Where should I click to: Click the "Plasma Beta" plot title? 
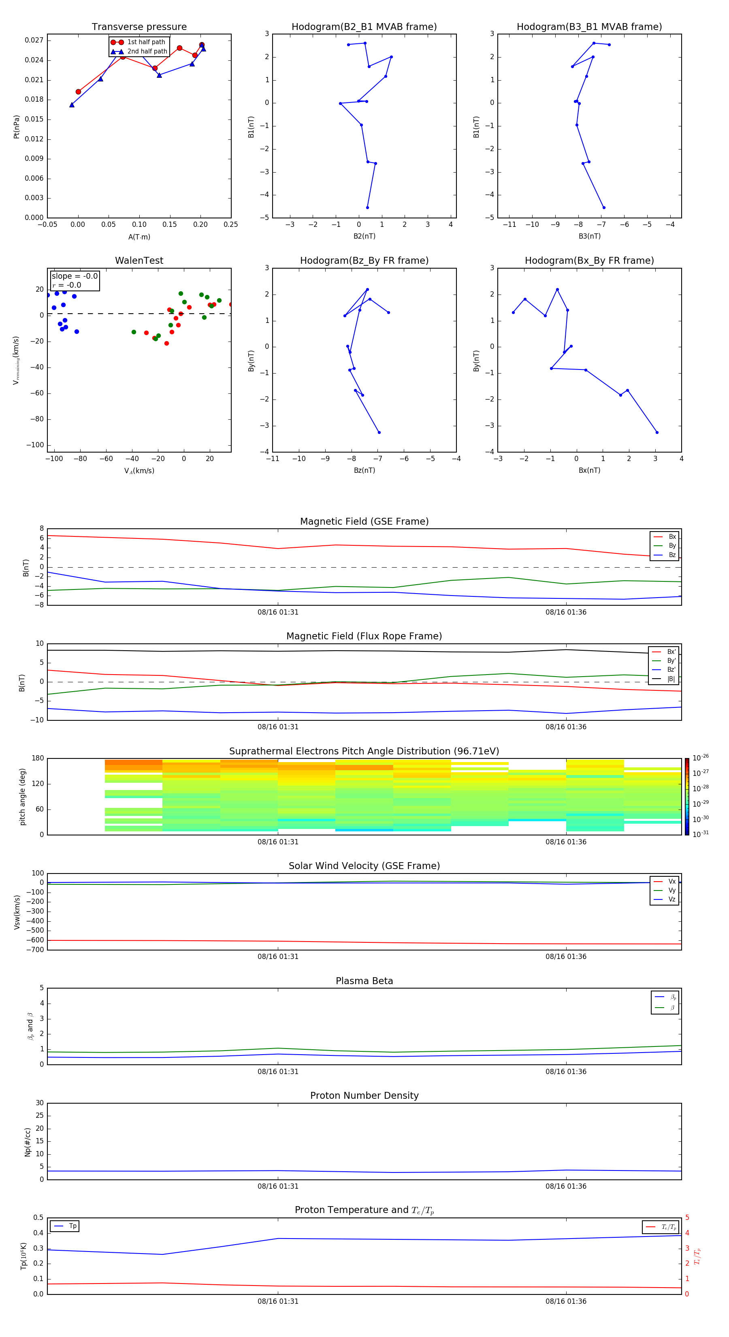[x=364, y=981]
